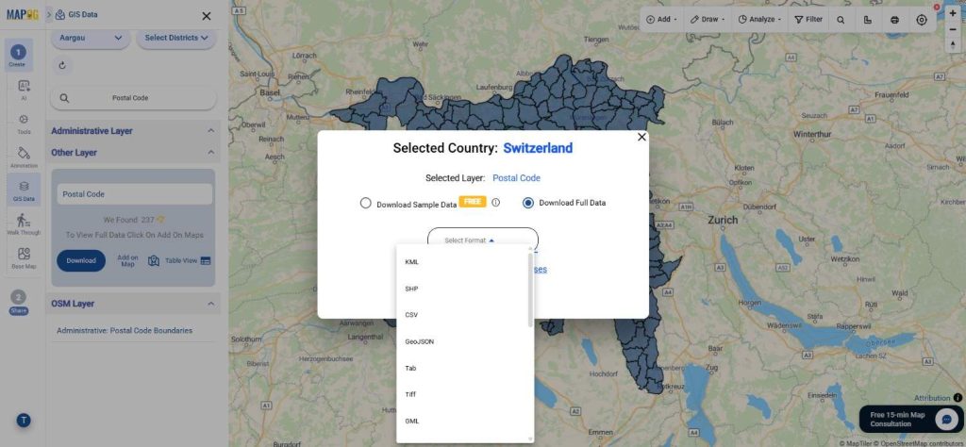Open the Select Districts dropdown
966x447 pixels.
pyautogui.click(x=176, y=38)
